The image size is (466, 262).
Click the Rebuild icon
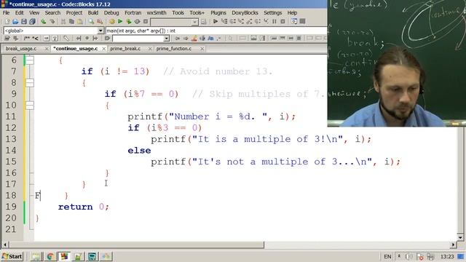click(137, 21)
